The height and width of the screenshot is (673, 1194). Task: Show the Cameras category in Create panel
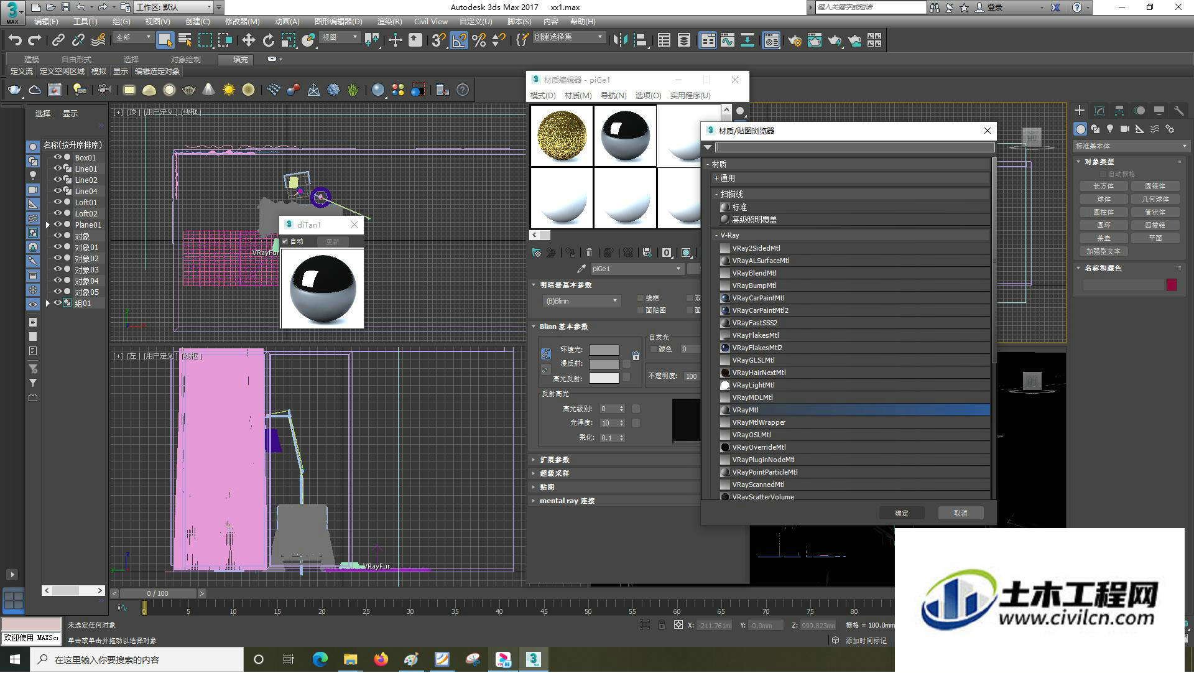pyautogui.click(x=1125, y=129)
